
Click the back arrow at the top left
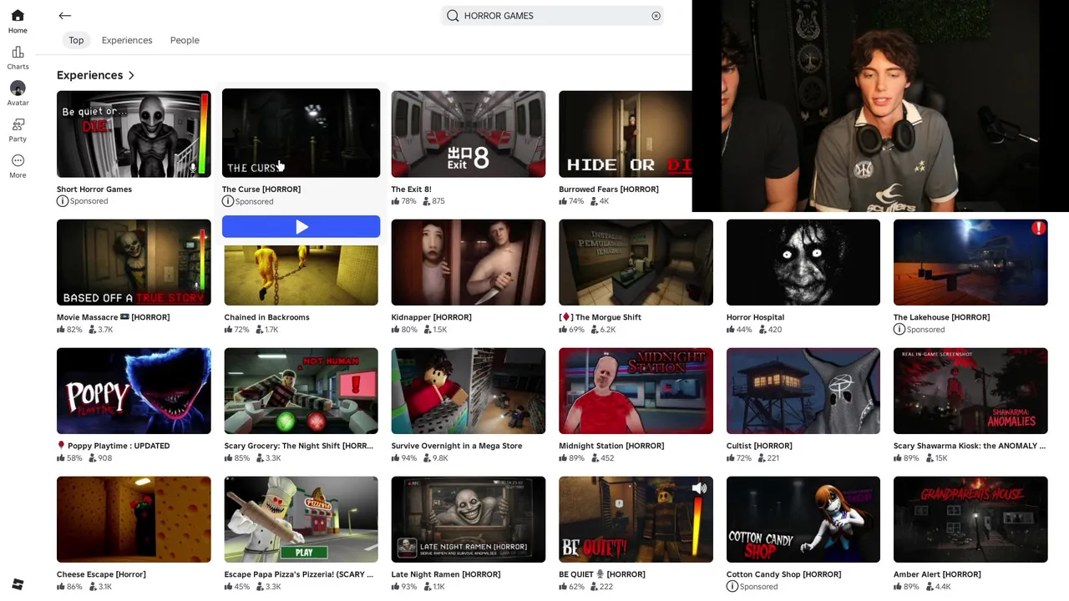pos(65,16)
